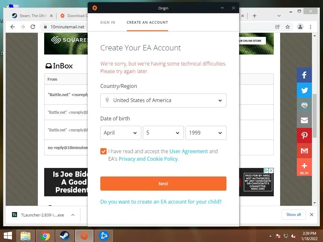The height and width of the screenshot is (242, 323).
Task: Select the CREATE AN ACCOUNT tab
Action: 147,22
